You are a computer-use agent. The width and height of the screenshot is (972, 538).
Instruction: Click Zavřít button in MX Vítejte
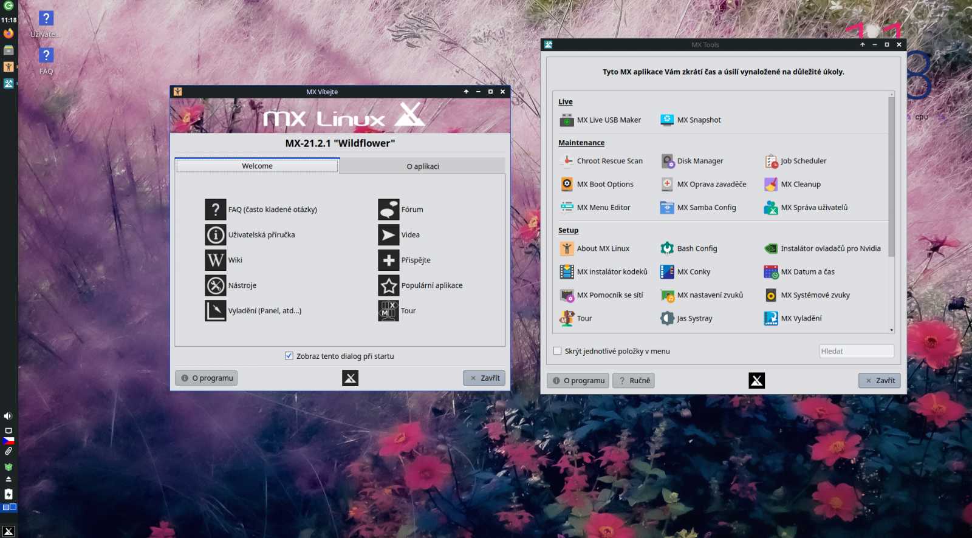click(484, 378)
